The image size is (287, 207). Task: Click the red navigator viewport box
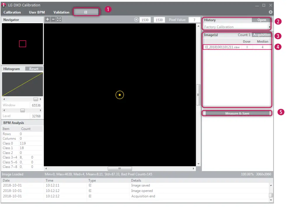(x=22, y=44)
